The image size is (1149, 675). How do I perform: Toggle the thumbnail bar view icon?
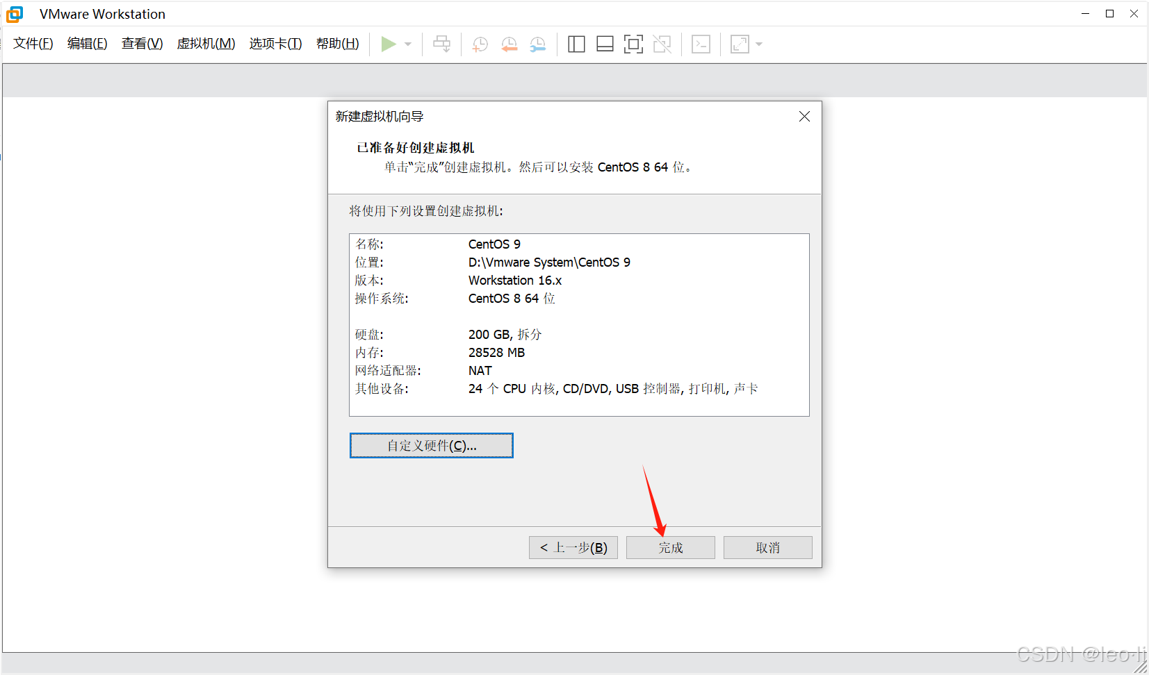point(605,44)
